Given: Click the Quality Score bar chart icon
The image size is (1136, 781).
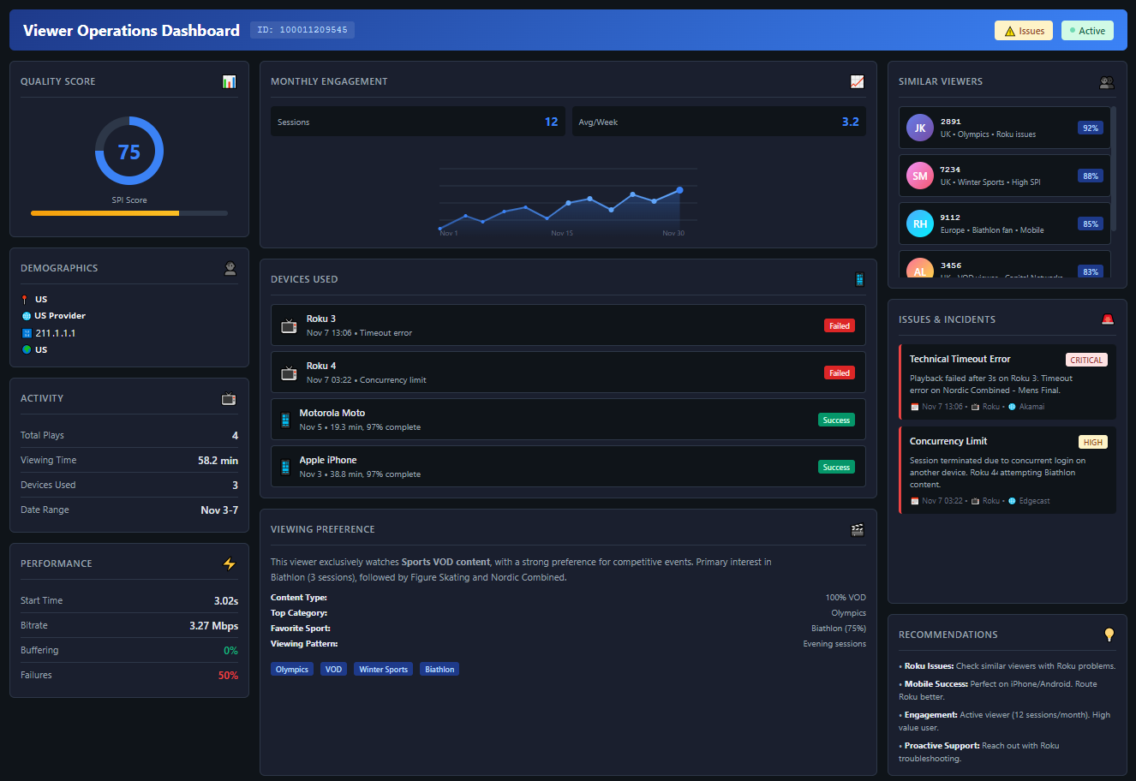Looking at the screenshot, I should pyautogui.click(x=229, y=81).
